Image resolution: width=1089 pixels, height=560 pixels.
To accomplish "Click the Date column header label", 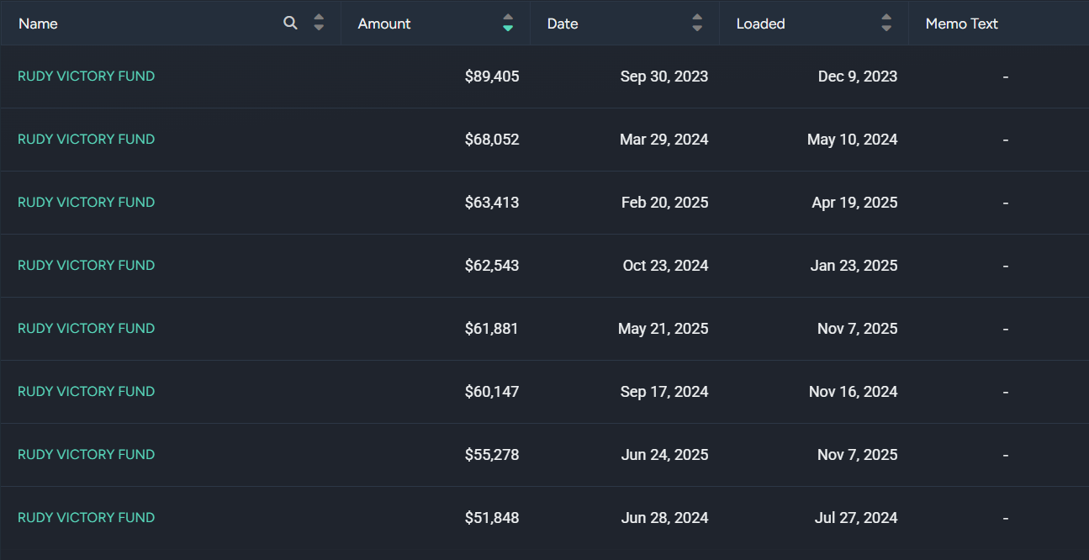I will pos(563,24).
